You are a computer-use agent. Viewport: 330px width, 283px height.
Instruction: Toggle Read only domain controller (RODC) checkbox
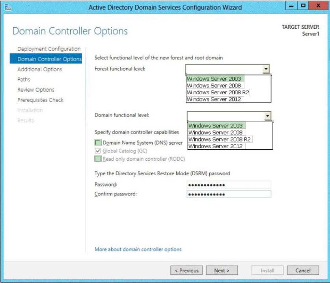click(98, 159)
